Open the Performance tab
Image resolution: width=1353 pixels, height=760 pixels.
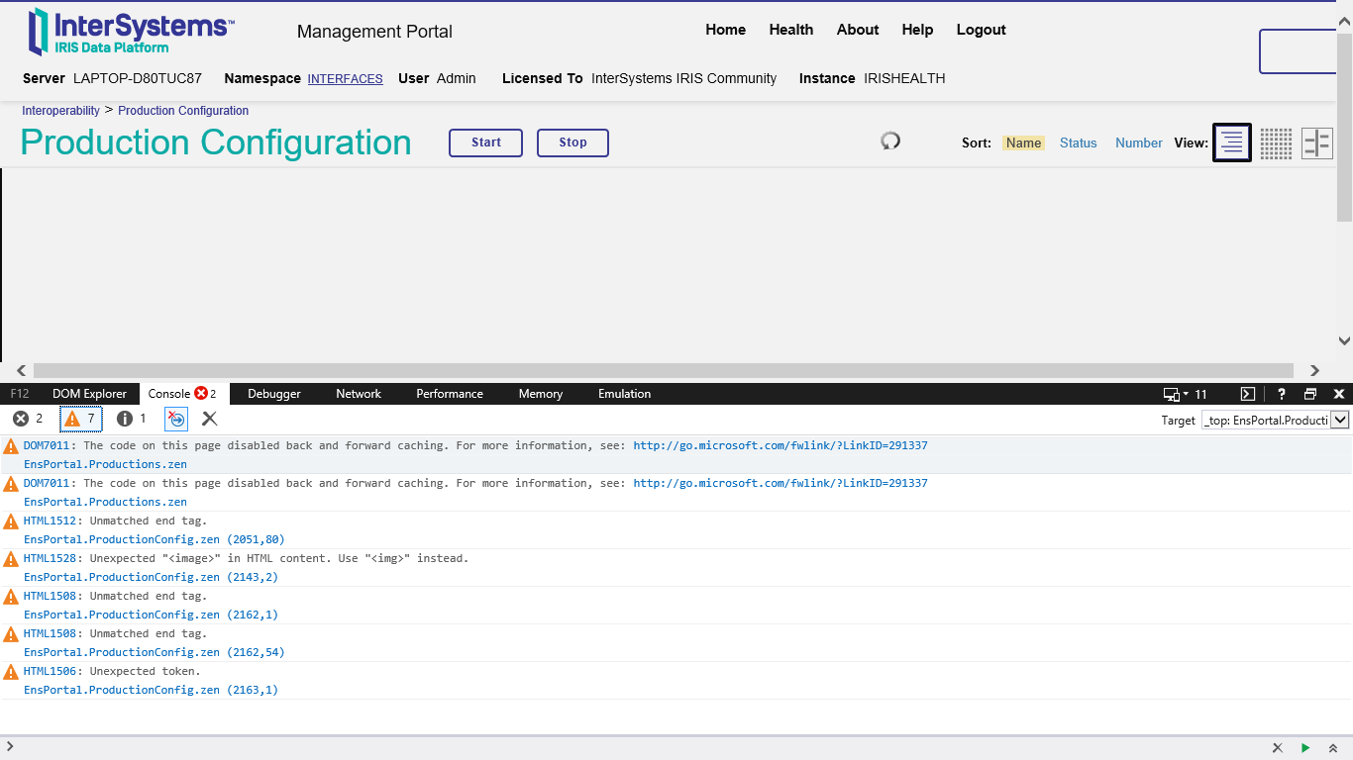point(450,394)
